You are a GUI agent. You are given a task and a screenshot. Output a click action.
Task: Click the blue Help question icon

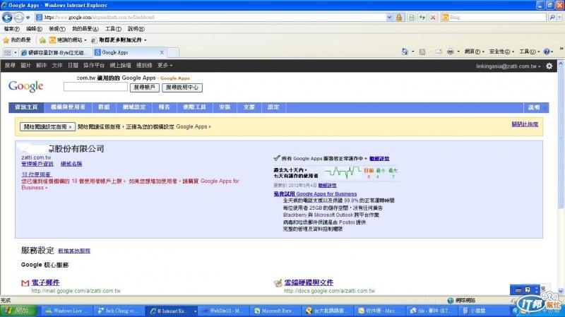click(547, 52)
